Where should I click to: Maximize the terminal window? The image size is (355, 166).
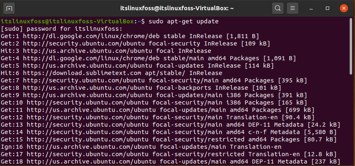pos(328,8)
